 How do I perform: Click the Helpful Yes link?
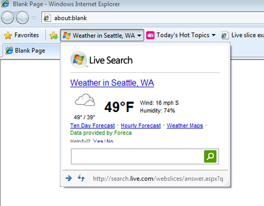tap(98, 141)
